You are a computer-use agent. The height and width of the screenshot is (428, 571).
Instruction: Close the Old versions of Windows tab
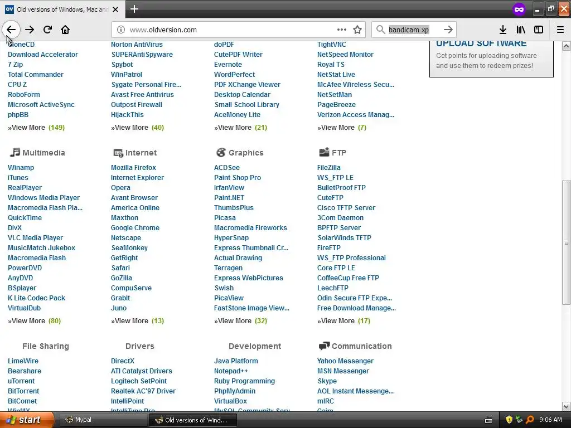click(x=115, y=9)
